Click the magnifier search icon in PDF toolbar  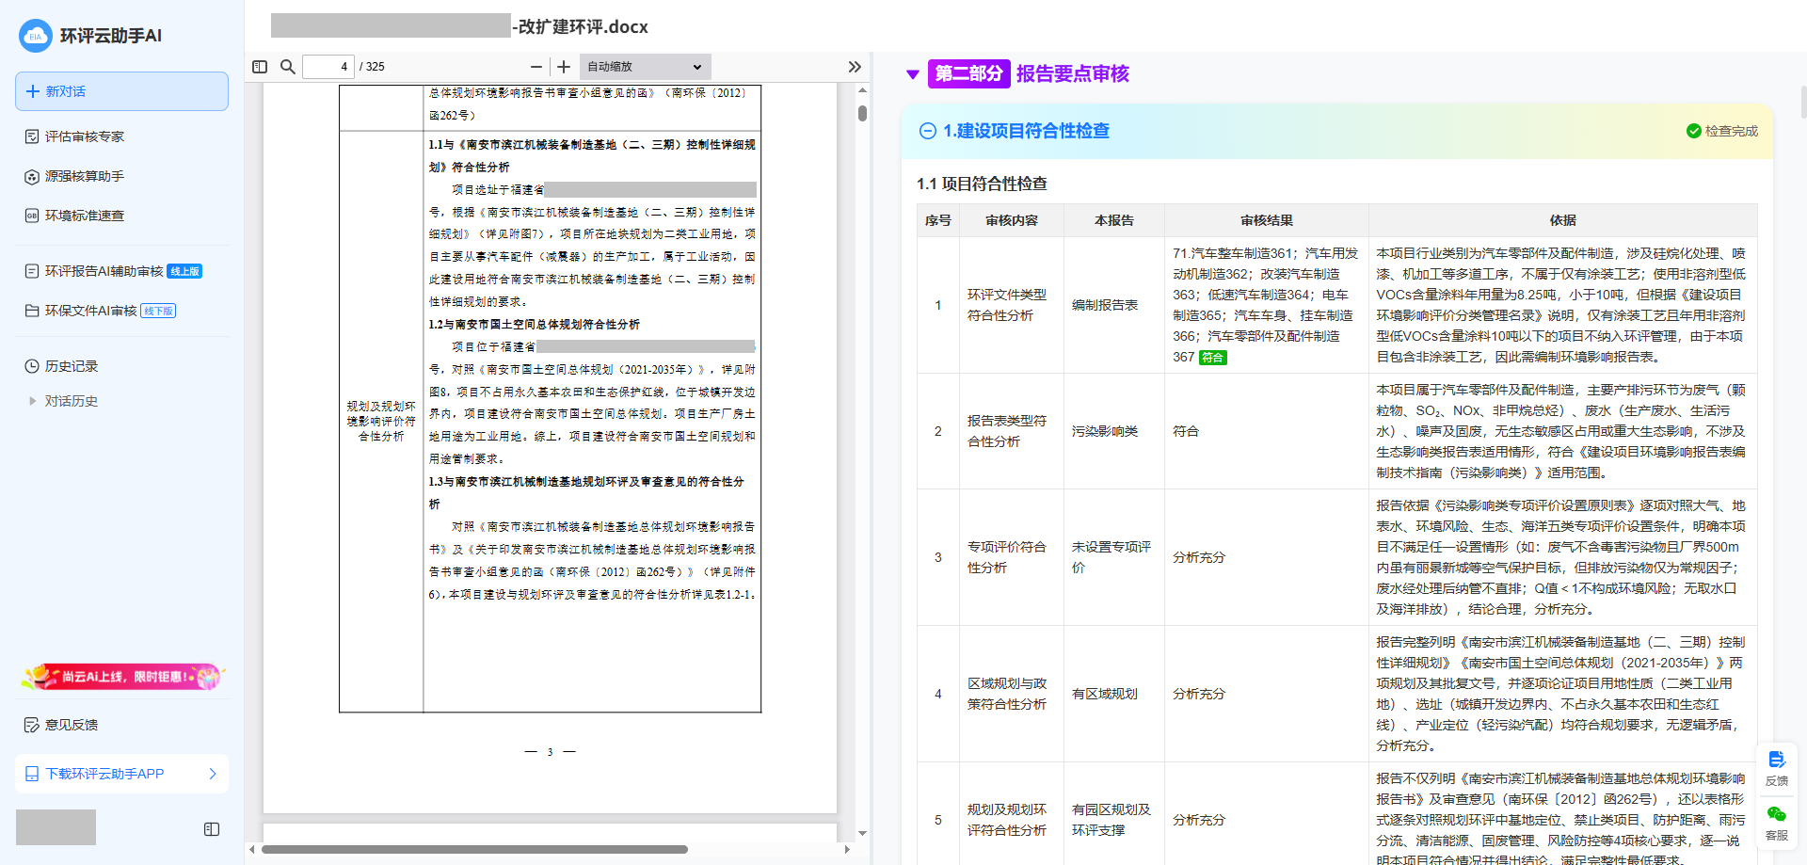[x=288, y=67]
